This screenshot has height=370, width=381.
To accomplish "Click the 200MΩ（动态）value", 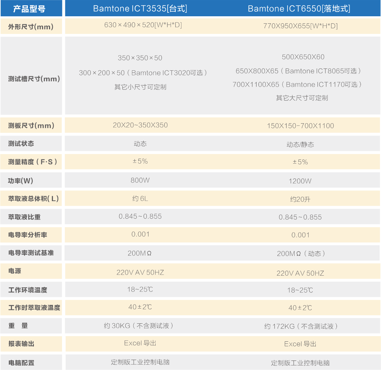I will [x=301, y=254].
